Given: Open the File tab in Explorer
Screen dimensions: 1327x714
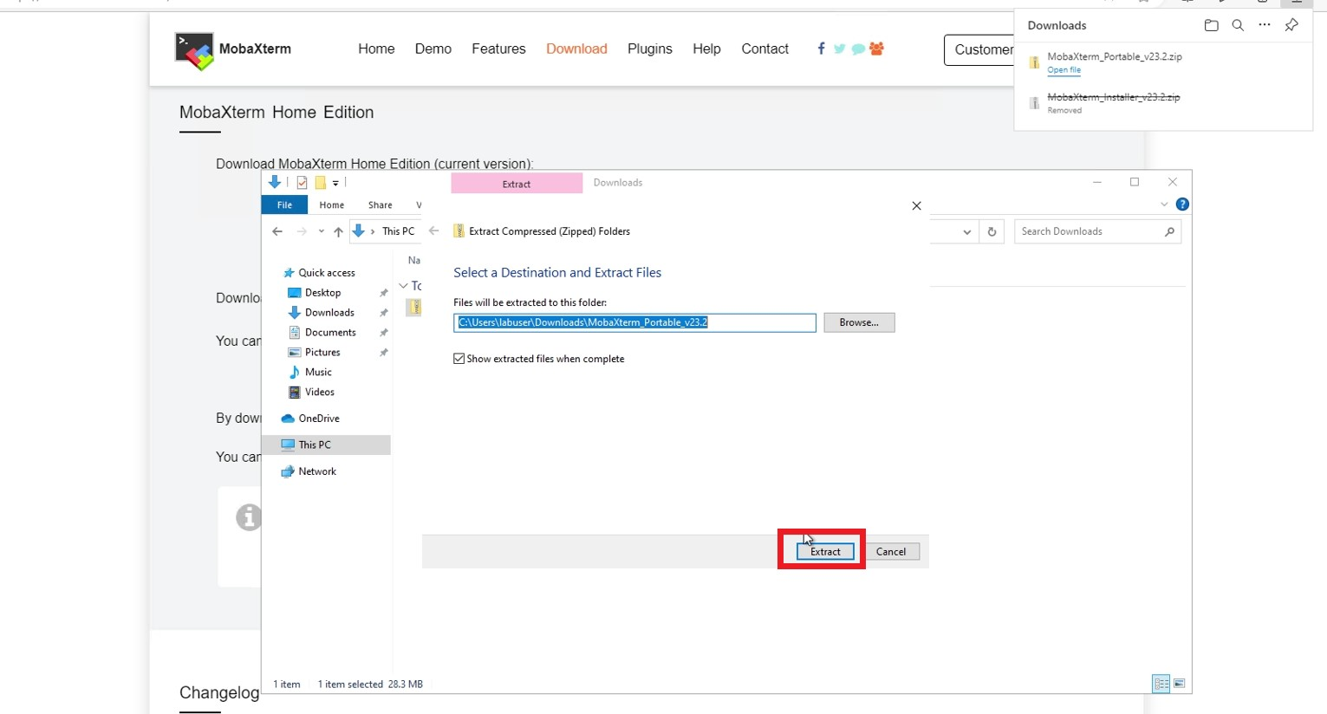Looking at the screenshot, I should pos(284,205).
